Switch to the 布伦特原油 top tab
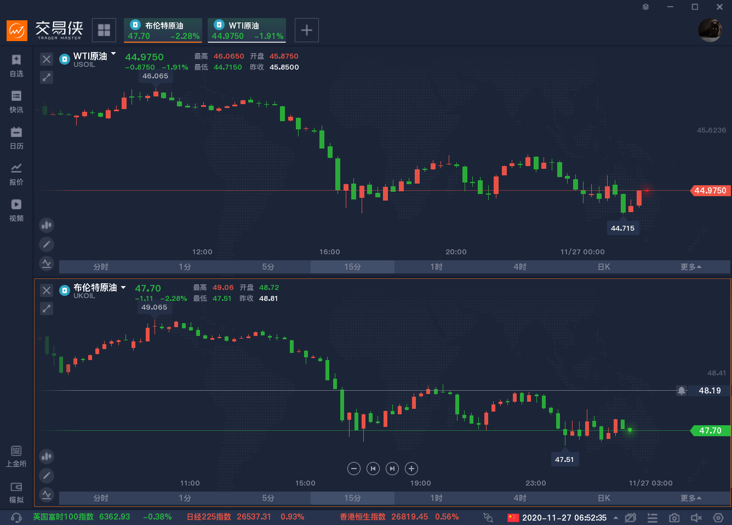732x525 pixels. (163, 30)
